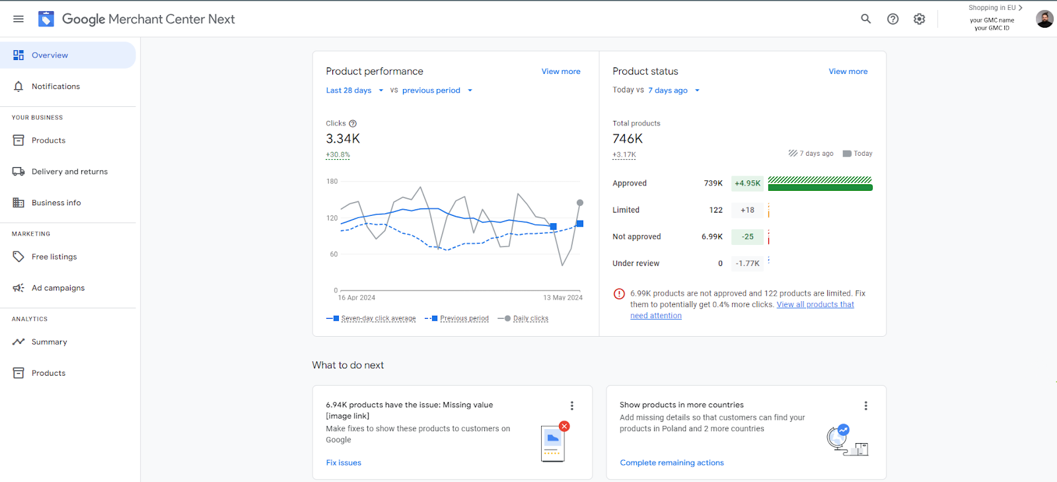Image resolution: width=1057 pixels, height=482 pixels.
Task: Click the search magnifier icon
Action: click(x=865, y=19)
